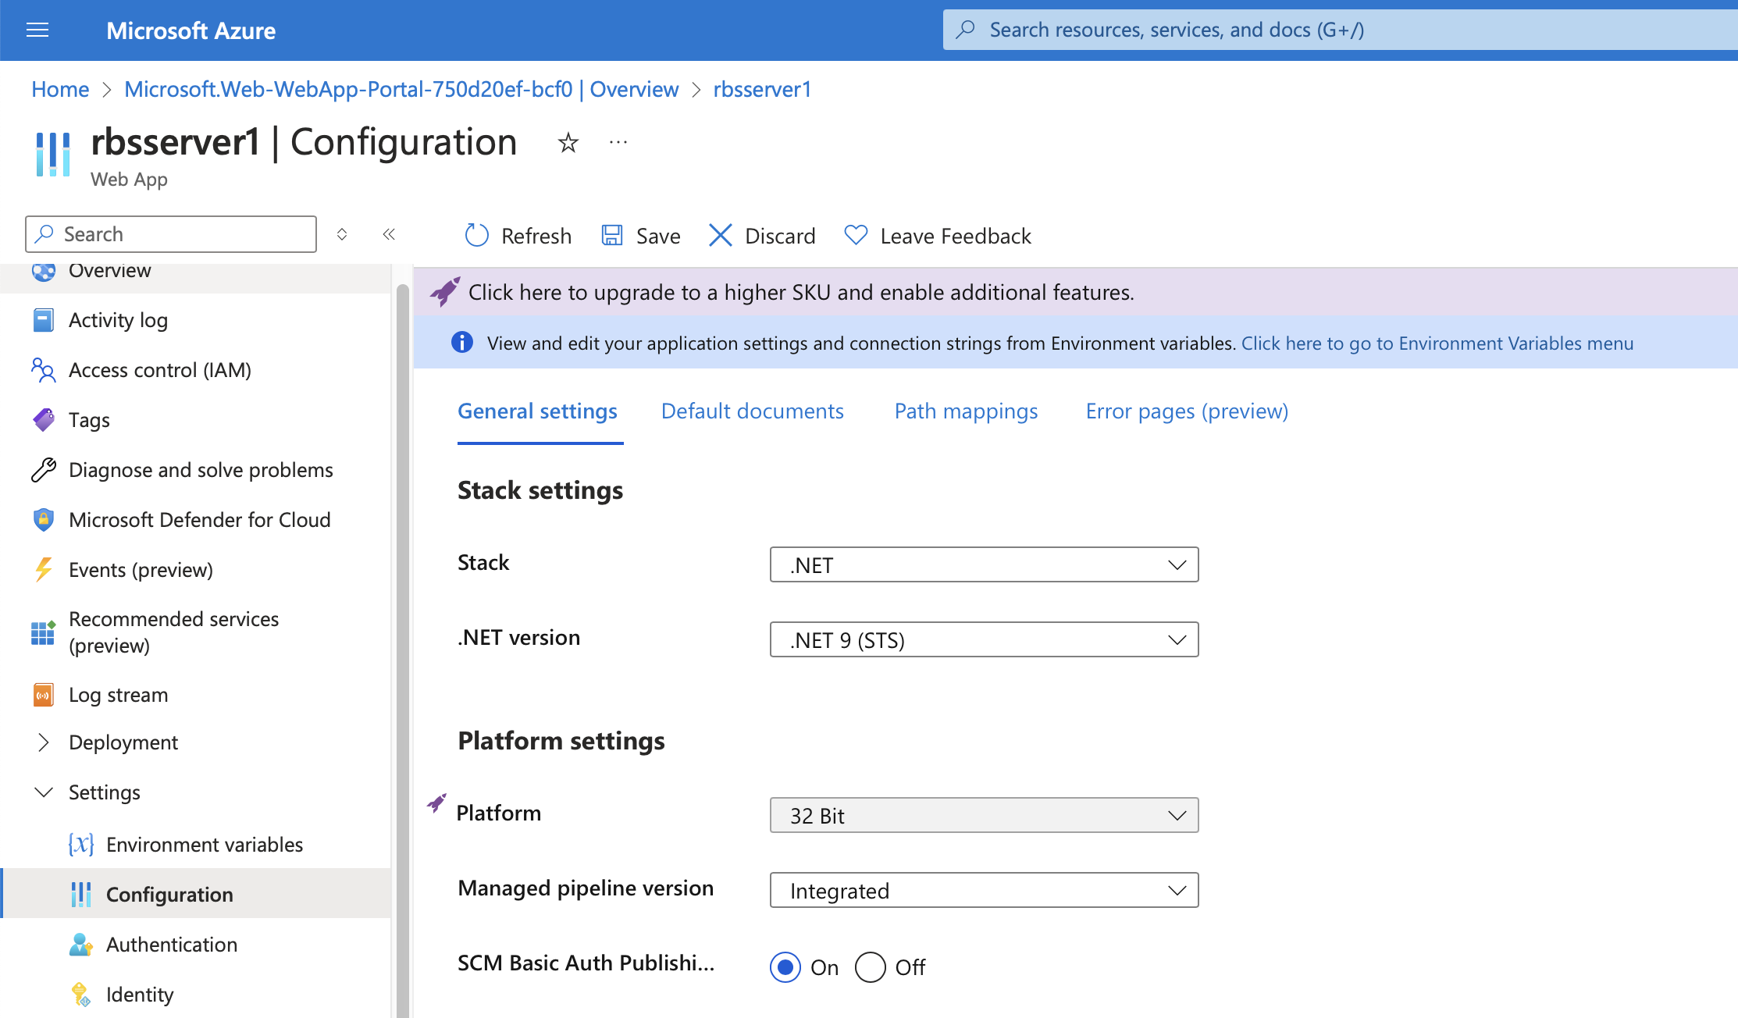
Task: Click the Activity log icon
Action: 44,320
